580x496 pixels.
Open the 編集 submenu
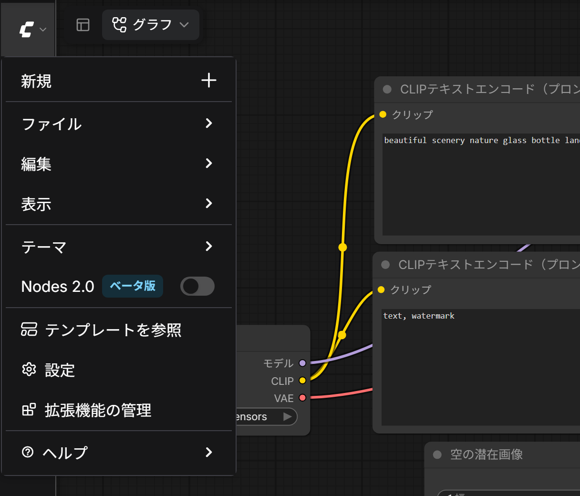[119, 164]
